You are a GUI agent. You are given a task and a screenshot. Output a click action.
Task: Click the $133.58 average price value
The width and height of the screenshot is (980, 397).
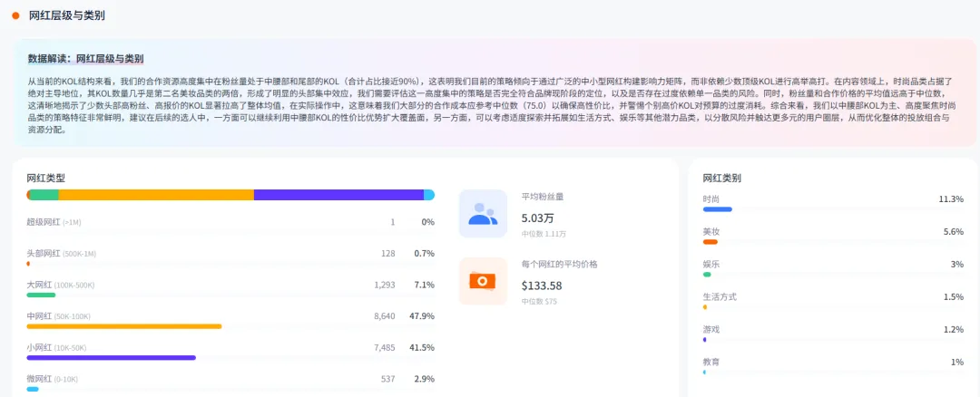pos(542,286)
